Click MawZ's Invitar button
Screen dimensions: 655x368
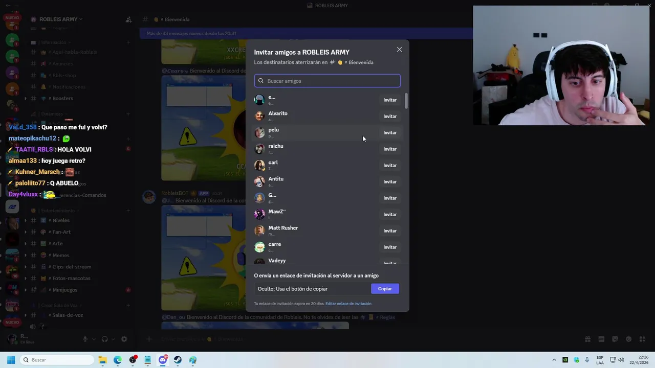click(x=390, y=215)
